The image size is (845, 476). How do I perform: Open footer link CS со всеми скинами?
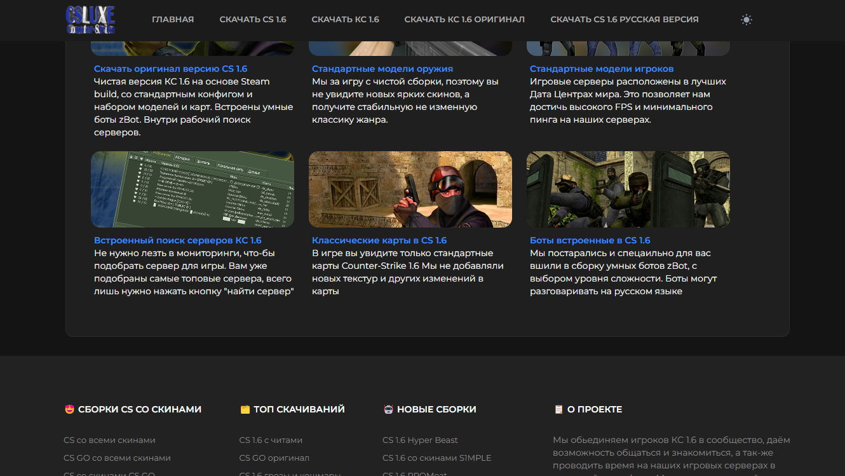tap(109, 440)
